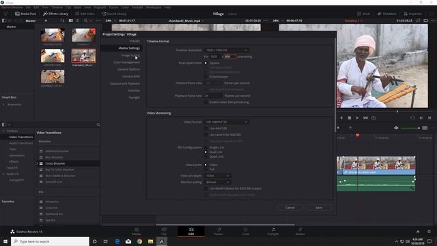
Task: Expand the Audio FX tree item
Action: coord(3,174)
